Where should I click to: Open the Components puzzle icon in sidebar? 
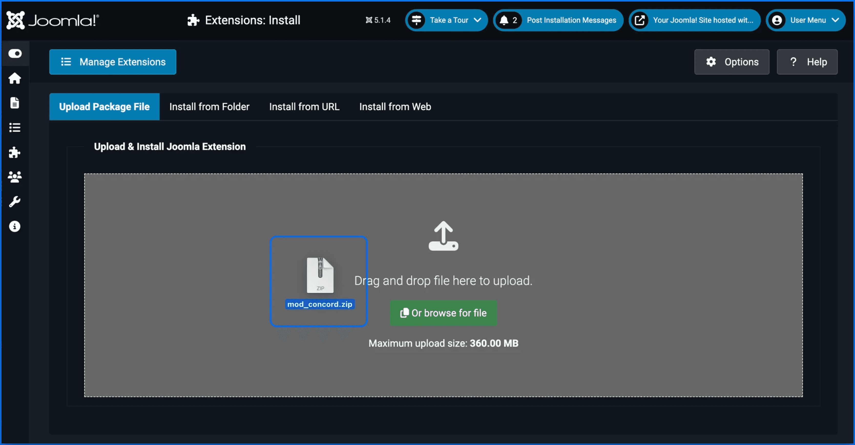[x=15, y=152]
